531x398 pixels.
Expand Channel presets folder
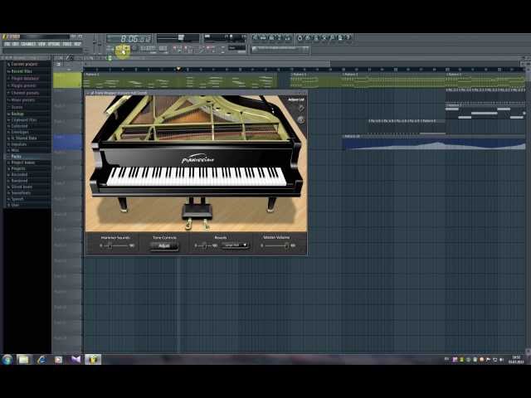[25, 93]
